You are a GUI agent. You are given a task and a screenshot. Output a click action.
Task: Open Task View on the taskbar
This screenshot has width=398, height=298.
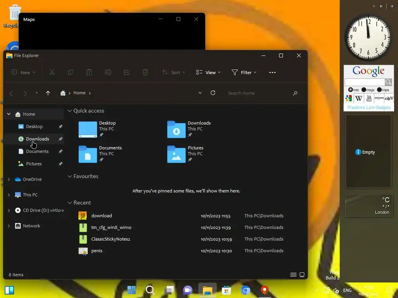[169, 290]
